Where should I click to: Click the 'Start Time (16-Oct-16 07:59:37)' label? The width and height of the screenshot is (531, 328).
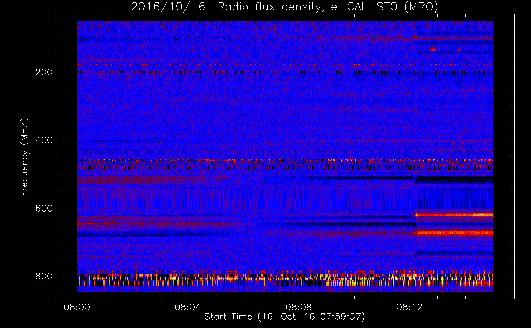pyautogui.click(x=285, y=317)
